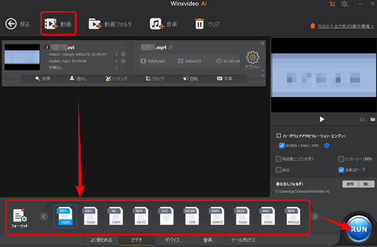The image size is (377, 247).
Task: Click the large preview video frame
Action: [323, 75]
